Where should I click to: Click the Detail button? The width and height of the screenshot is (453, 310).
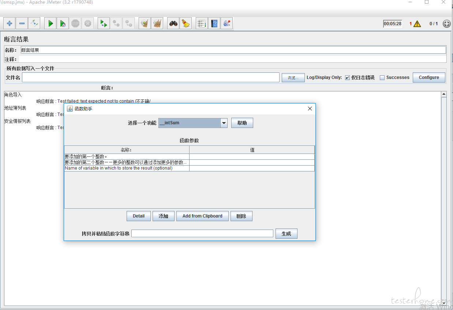click(139, 216)
